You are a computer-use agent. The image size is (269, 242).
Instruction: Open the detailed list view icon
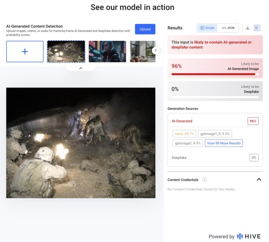click(x=257, y=28)
